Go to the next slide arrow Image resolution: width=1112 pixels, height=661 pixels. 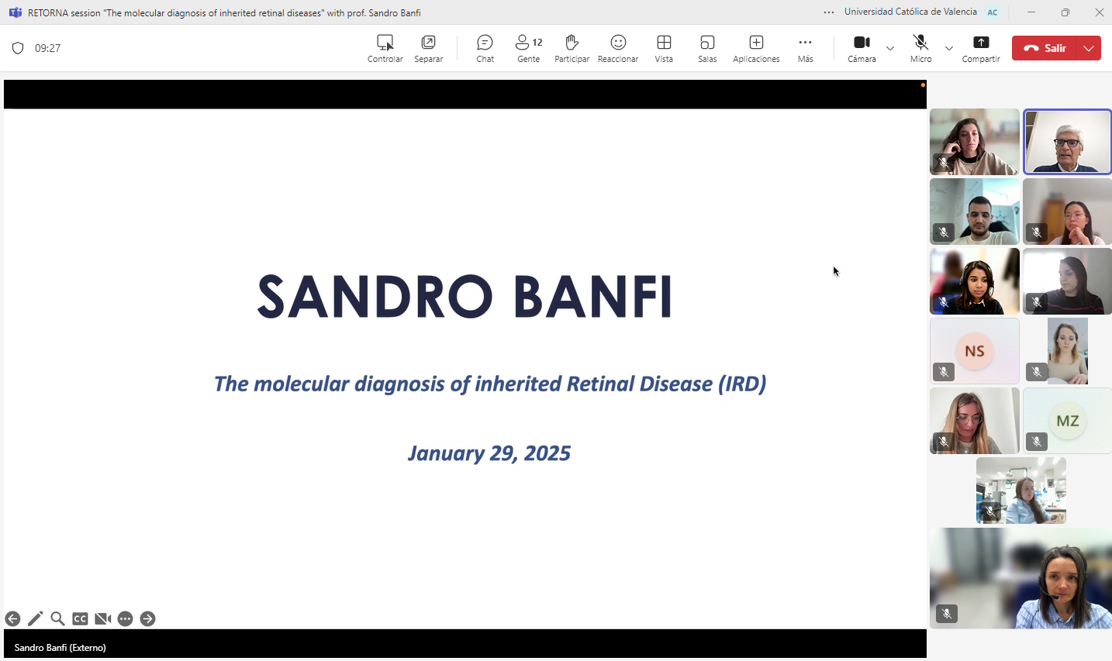tap(147, 618)
